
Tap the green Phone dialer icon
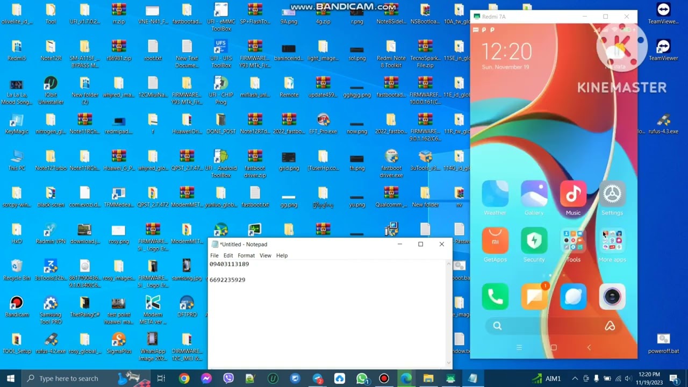[x=495, y=297]
